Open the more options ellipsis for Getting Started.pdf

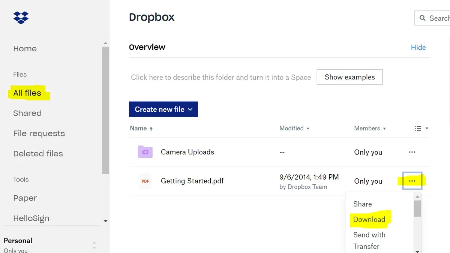pos(412,181)
